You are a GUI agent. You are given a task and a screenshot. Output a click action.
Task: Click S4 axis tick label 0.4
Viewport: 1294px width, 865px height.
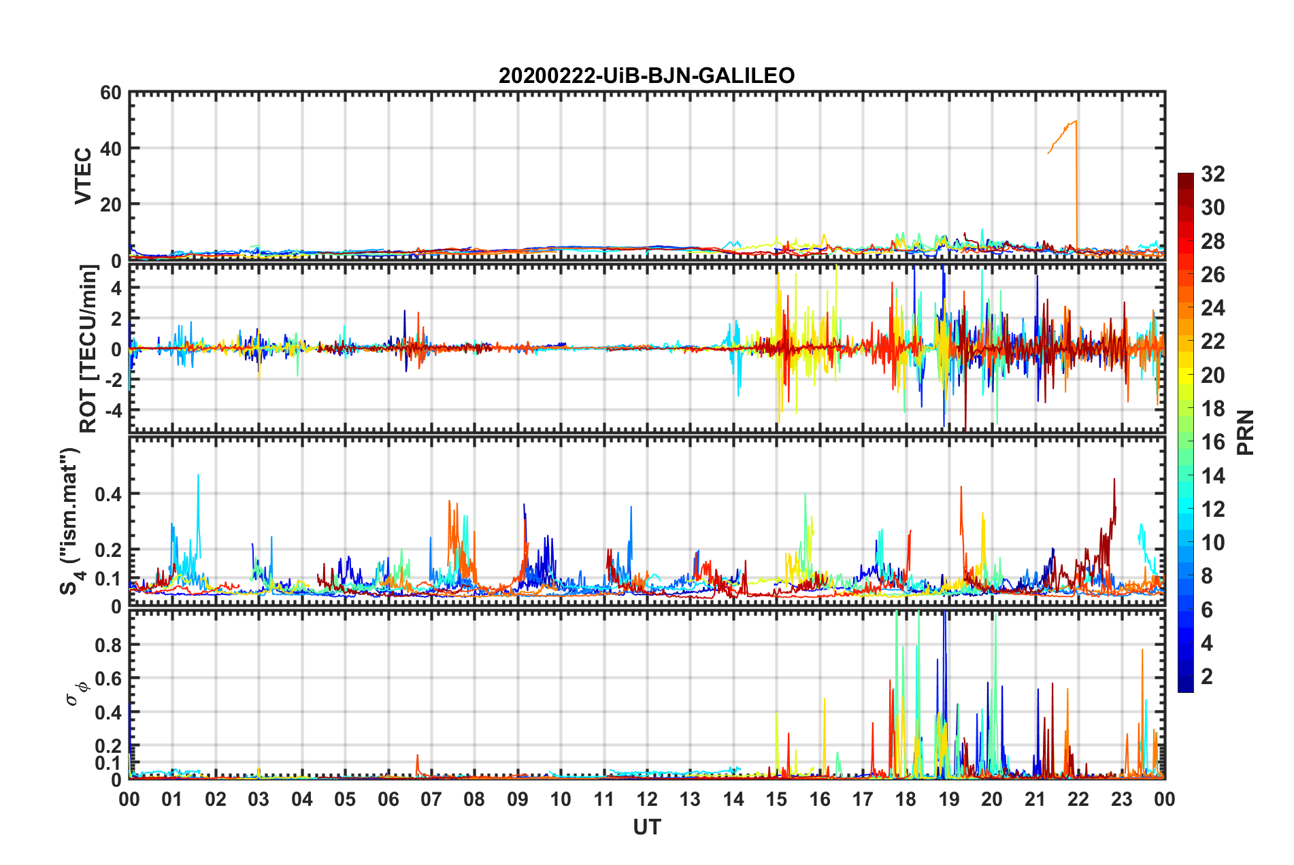tap(108, 494)
